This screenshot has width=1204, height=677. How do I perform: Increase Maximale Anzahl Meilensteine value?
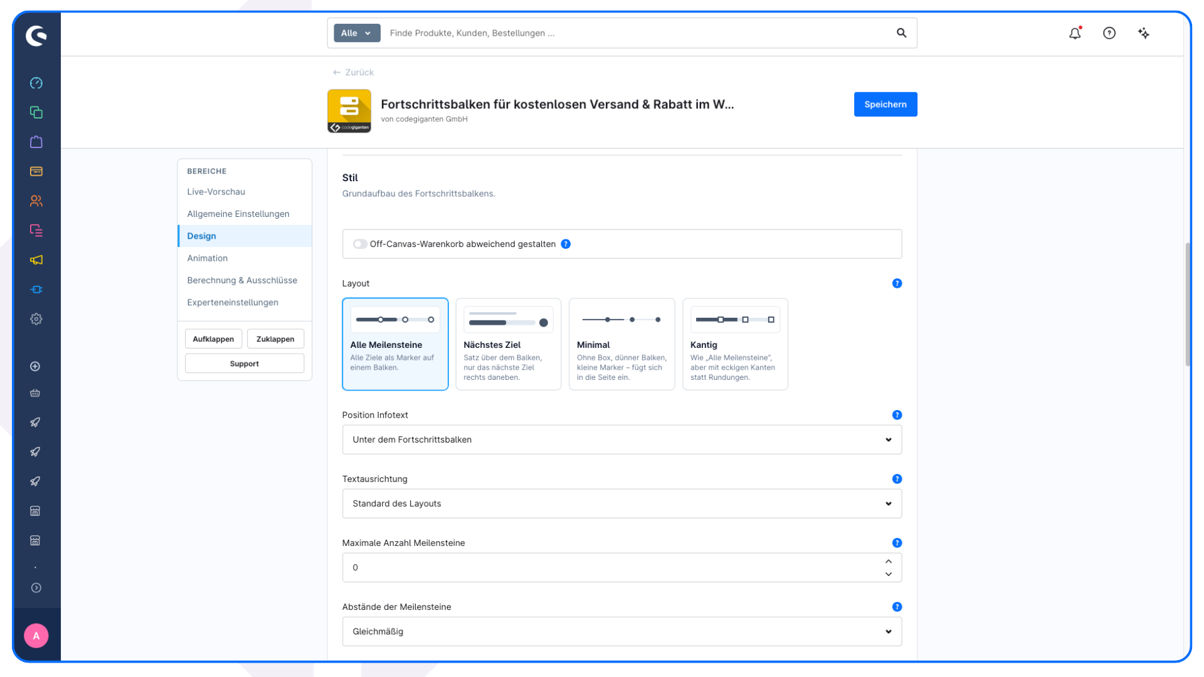tap(889, 561)
